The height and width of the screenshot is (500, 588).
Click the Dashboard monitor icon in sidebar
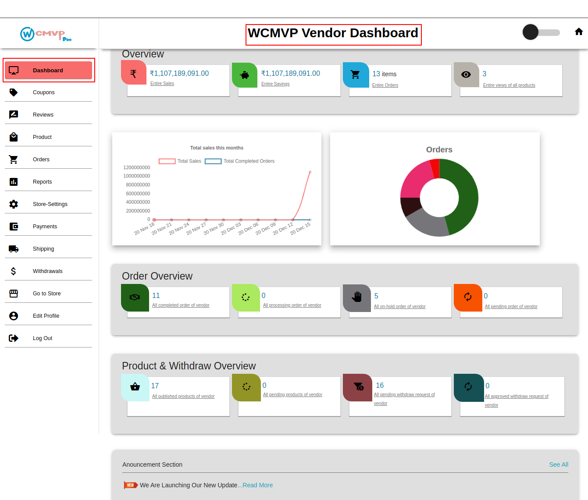click(x=14, y=71)
